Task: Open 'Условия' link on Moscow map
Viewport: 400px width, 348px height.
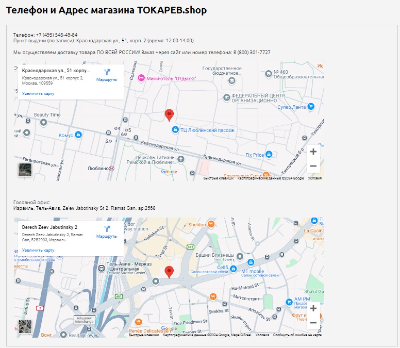Action: (314, 178)
